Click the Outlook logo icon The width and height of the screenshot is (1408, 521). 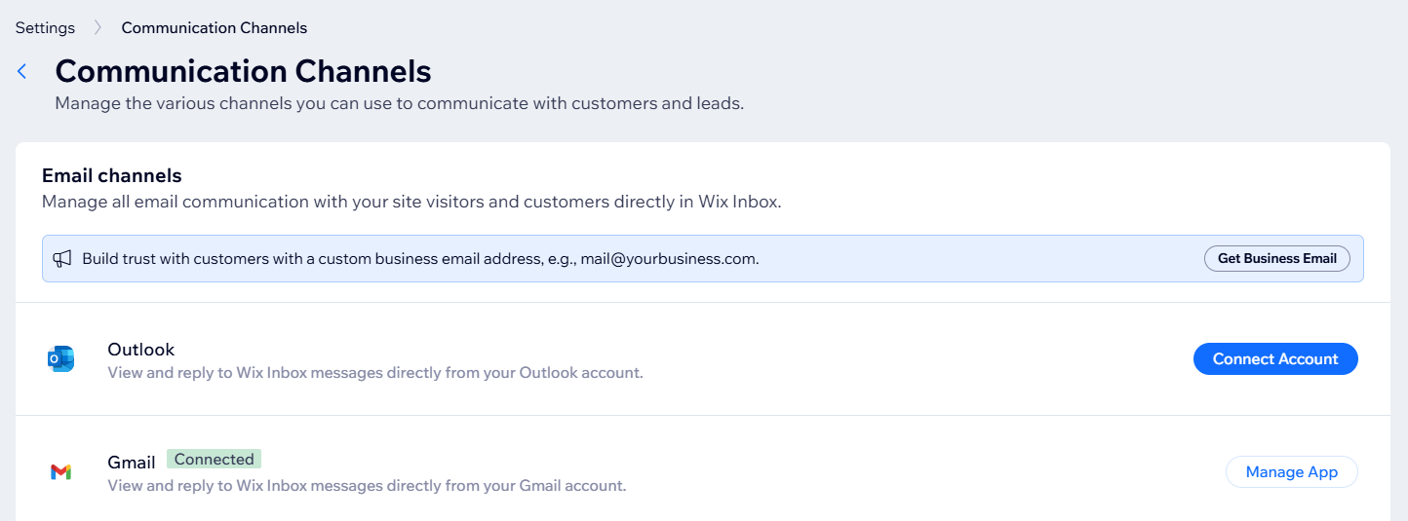coord(61,359)
